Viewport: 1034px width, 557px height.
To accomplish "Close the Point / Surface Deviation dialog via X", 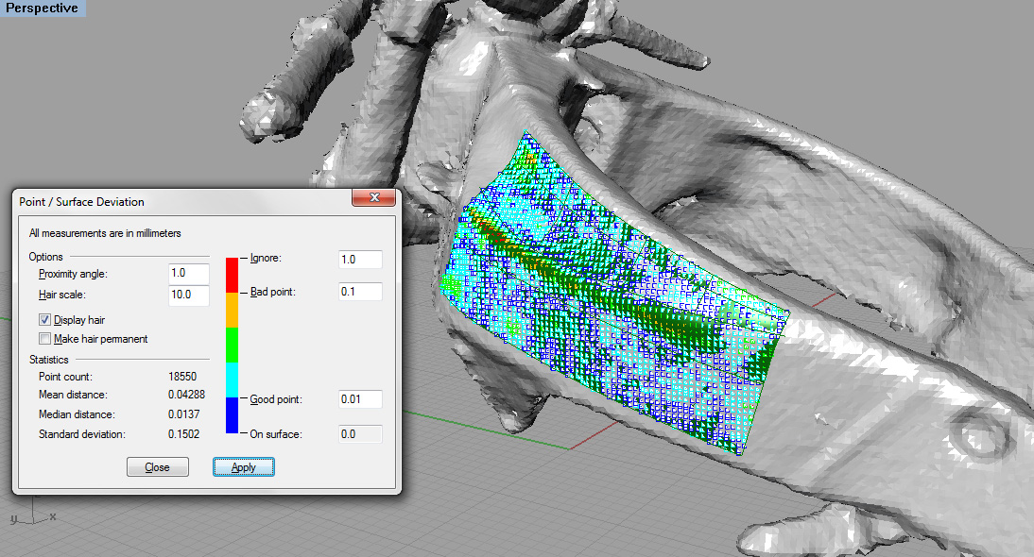I will (x=373, y=198).
